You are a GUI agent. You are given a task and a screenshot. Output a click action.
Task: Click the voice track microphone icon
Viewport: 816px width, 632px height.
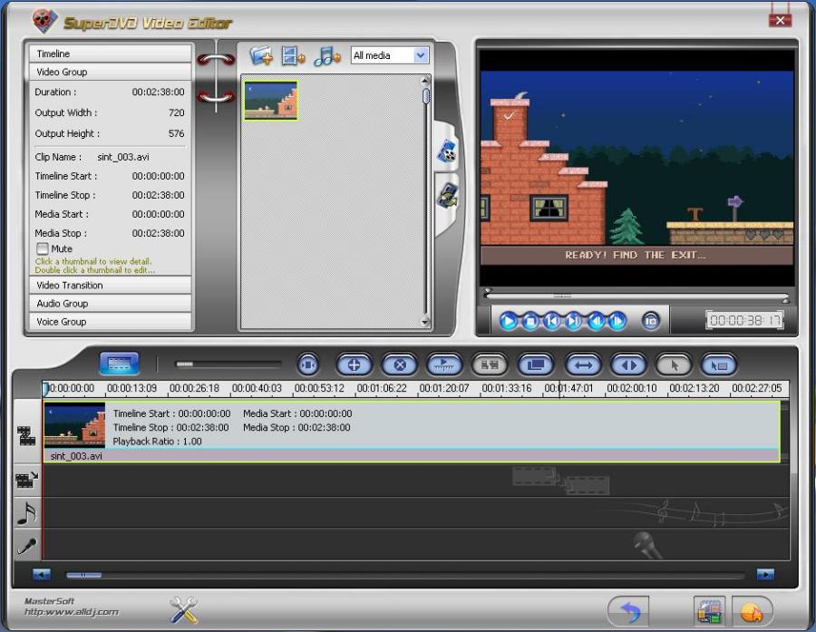tap(26, 546)
